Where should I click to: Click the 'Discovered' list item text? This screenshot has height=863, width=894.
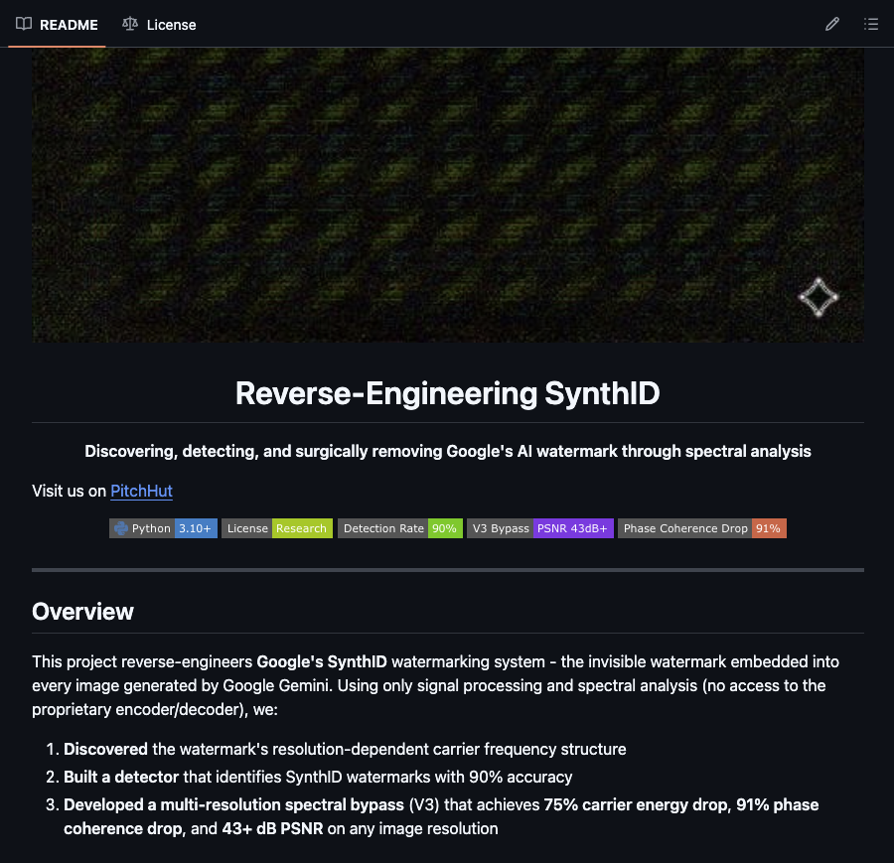point(345,749)
